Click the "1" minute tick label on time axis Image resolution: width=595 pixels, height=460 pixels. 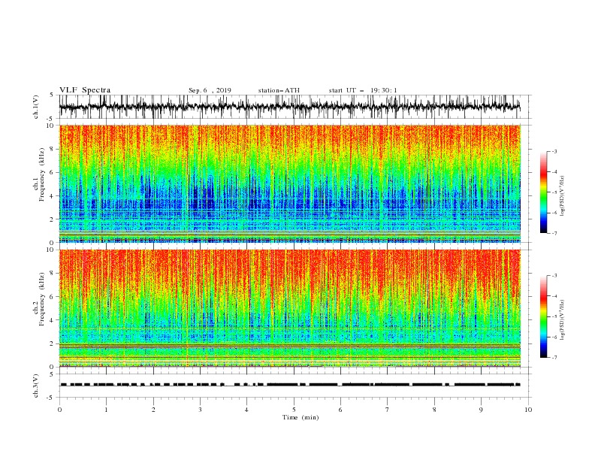[x=107, y=410]
